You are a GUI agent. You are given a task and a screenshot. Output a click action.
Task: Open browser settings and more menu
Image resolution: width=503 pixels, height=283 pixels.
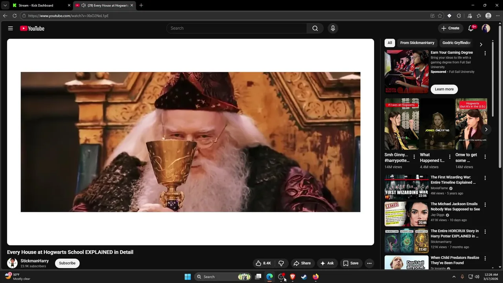pyautogui.click(x=497, y=16)
